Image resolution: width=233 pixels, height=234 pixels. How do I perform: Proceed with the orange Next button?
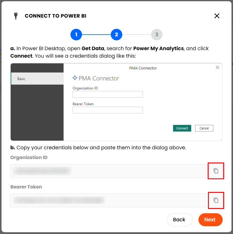point(210,220)
